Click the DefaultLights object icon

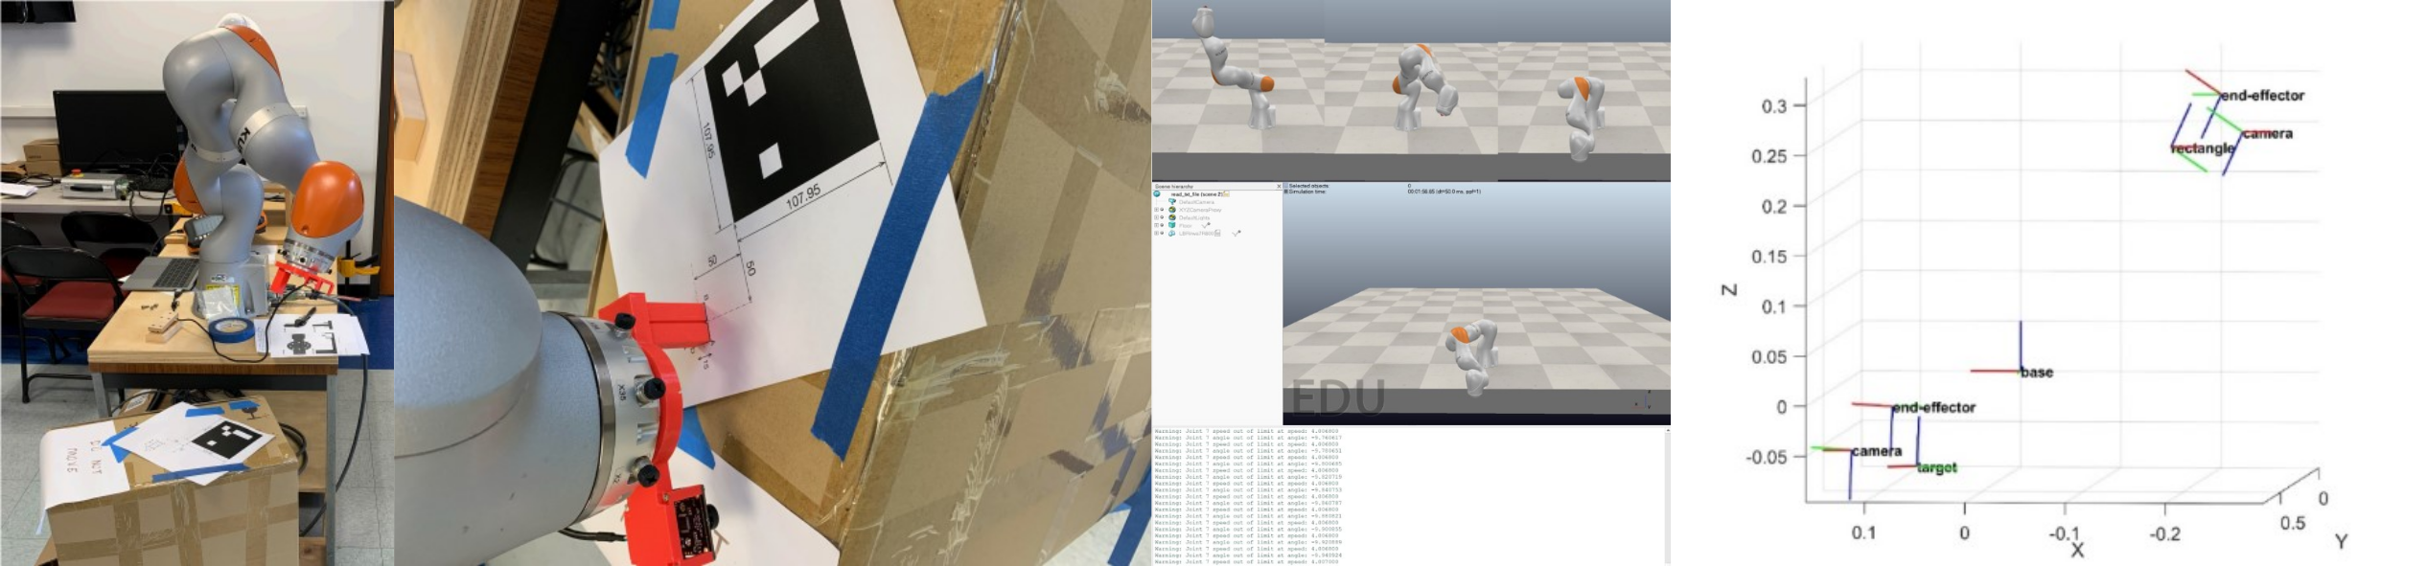[x=1172, y=217]
